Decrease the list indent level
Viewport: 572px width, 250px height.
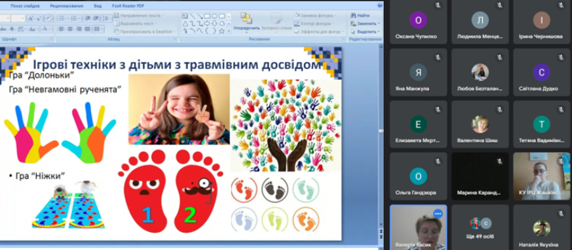[87, 18]
